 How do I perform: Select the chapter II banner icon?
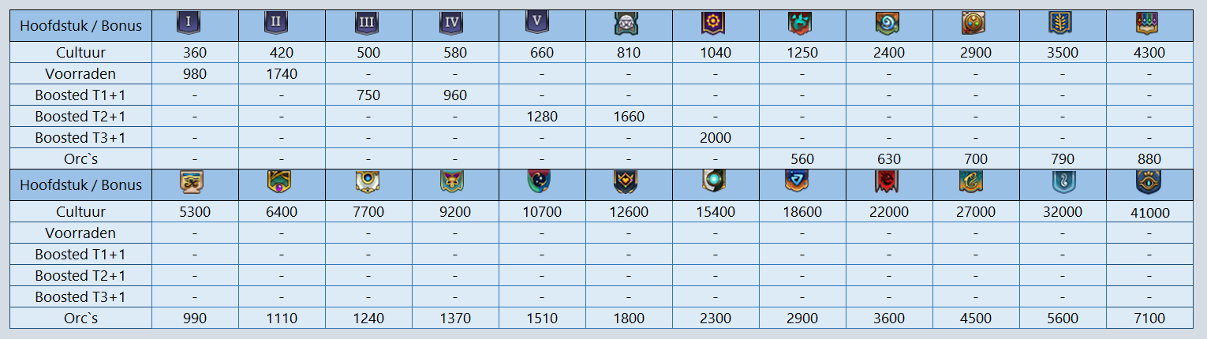pyautogui.click(x=275, y=24)
